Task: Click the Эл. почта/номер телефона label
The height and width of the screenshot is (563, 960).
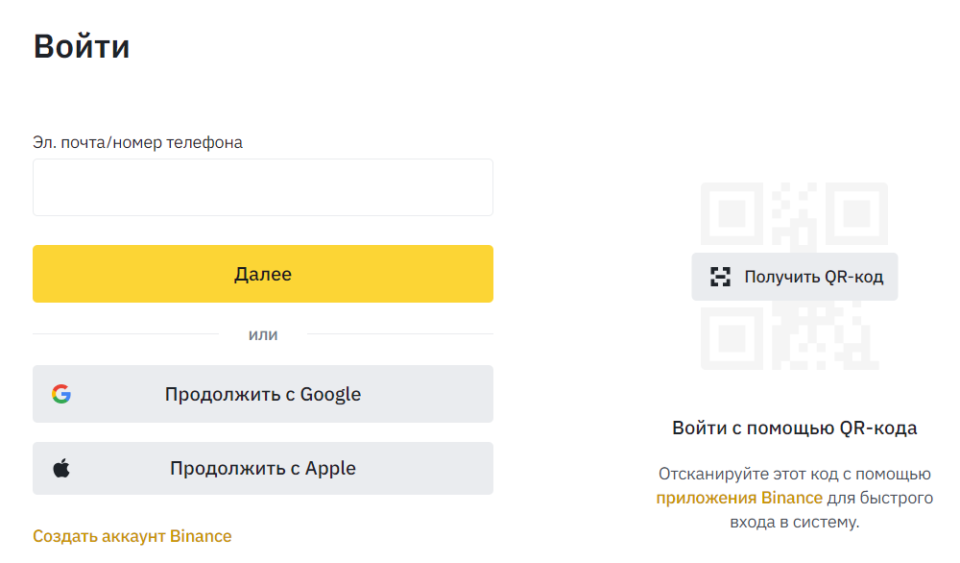Action: [138, 143]
